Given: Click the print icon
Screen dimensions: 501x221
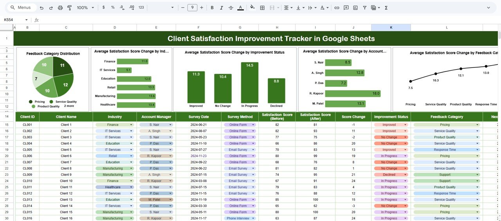Looking at the screenshot, I should click(60, 7).
